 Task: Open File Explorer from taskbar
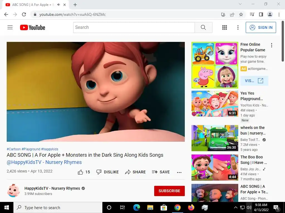point(150,207)
